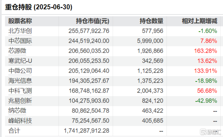Viewport: 223px width, 137px height.
Task: Click the 163.28% change value for 芯源微
Action: tap(205, 51)
